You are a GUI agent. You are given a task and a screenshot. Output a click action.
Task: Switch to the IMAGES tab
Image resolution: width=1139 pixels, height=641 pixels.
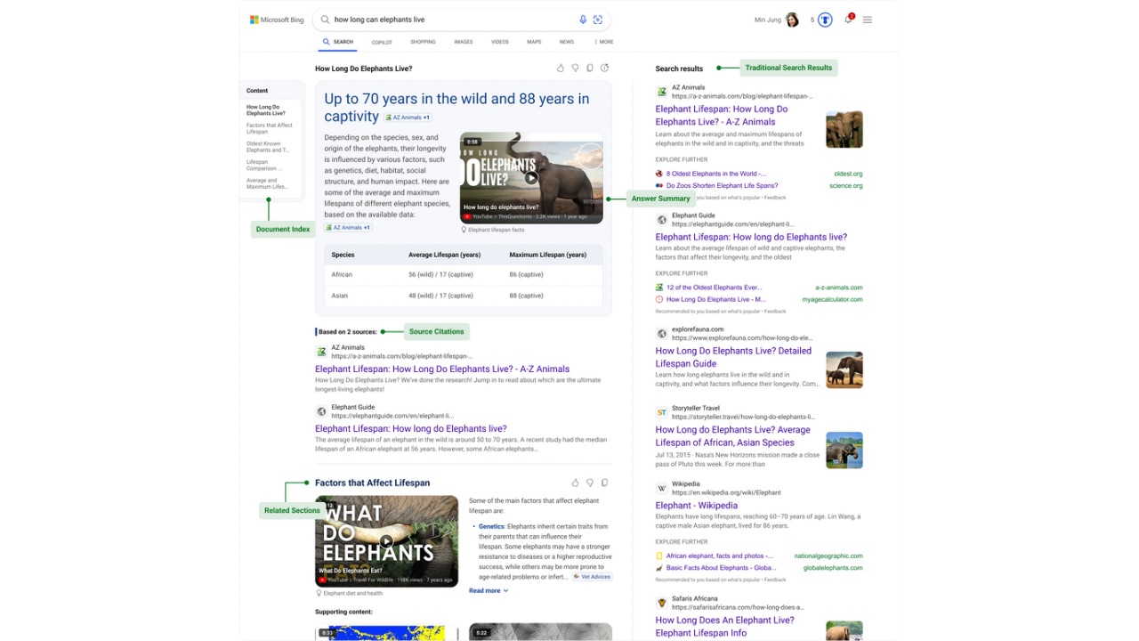pos(464,41)
